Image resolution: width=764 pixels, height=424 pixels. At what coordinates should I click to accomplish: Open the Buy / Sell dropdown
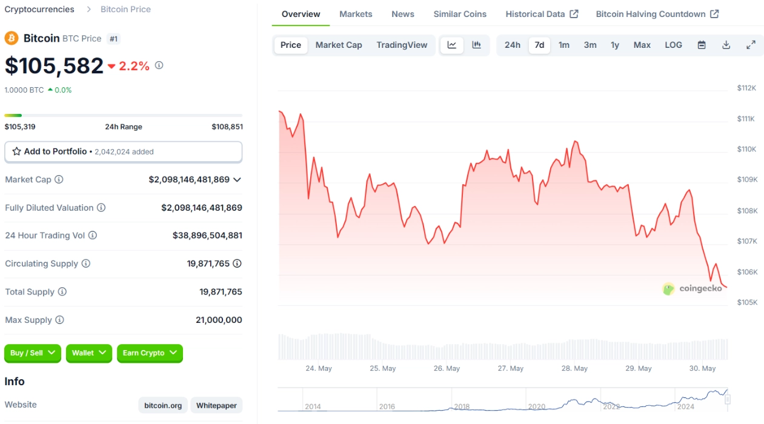(x=33, y=353)
